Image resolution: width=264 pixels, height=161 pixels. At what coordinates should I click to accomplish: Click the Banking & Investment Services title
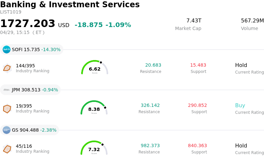70,5
